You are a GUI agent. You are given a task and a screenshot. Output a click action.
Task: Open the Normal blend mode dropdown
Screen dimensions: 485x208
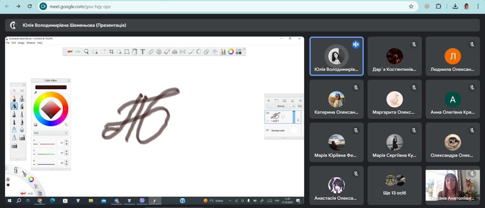(x=281, y=106)
